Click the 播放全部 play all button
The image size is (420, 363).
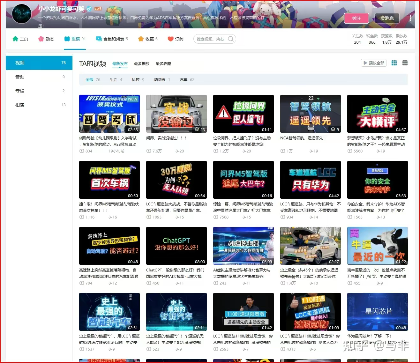(x=373, y=63)
